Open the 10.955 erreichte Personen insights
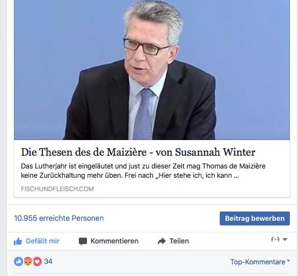This screenshot has height=276, width=298. 59,218
